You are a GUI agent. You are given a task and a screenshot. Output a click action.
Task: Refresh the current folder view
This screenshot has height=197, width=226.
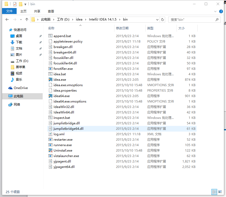(163, 19)
